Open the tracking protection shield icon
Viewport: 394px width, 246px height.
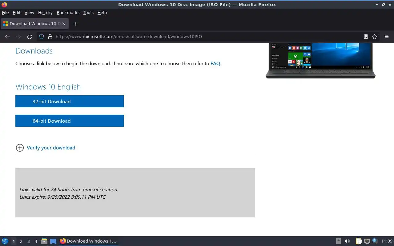point(42,37)
